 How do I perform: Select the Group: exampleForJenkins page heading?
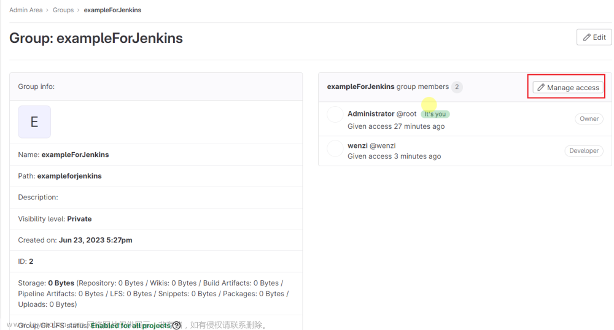[96, 38]
